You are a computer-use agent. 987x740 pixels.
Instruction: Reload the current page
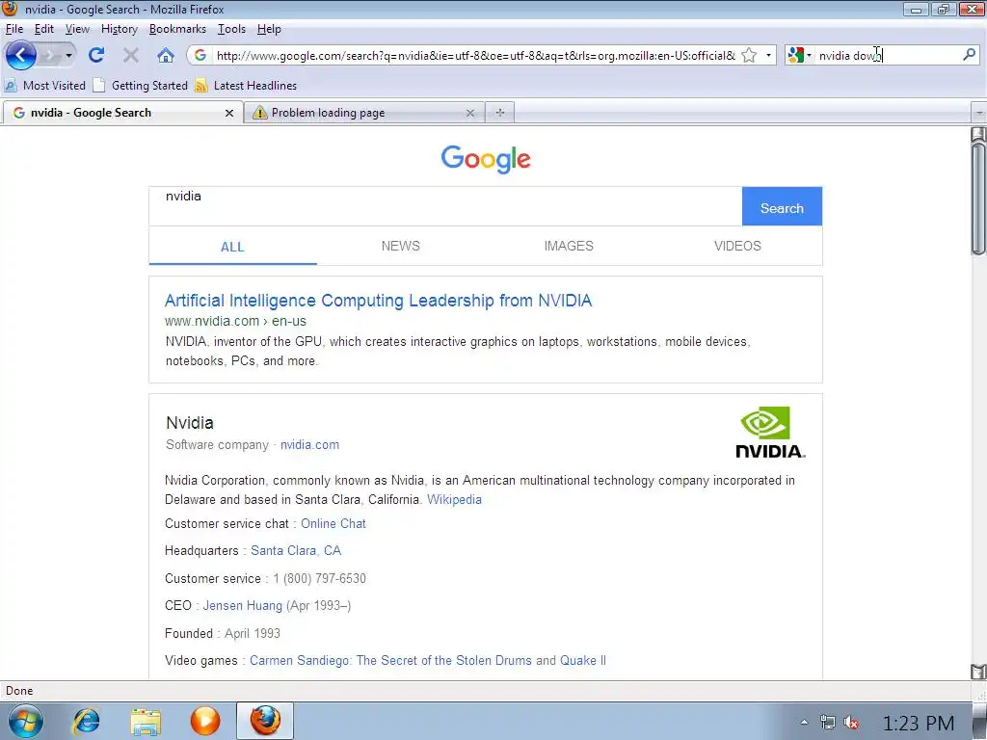[x=96, y=55]
